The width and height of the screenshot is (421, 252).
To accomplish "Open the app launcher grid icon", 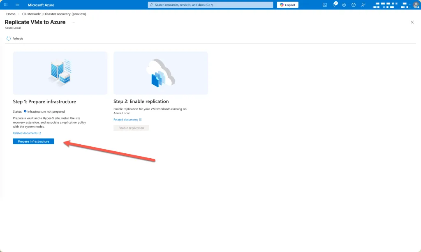I will pyautogui.click(x=6, y=5).
